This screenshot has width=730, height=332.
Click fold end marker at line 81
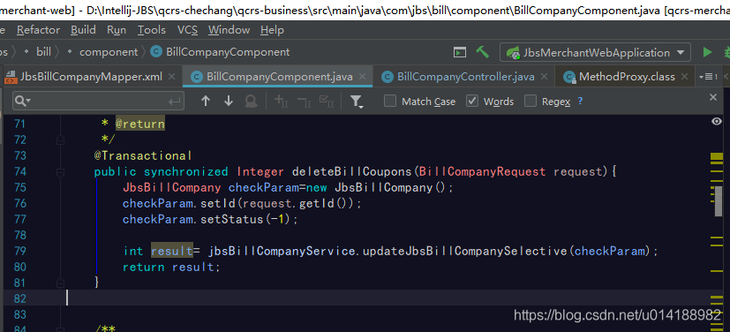pos(60,283)
